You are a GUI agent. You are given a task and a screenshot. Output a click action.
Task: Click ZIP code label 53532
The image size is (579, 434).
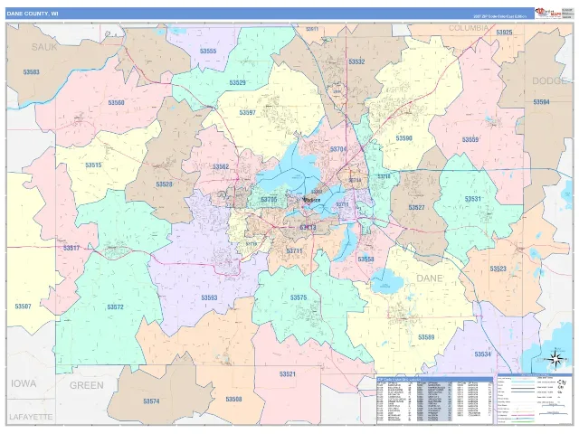356,61
